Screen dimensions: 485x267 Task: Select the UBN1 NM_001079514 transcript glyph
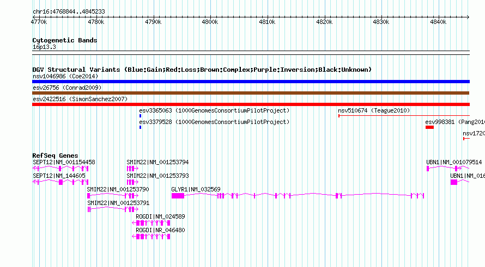(x=448, y=169)
